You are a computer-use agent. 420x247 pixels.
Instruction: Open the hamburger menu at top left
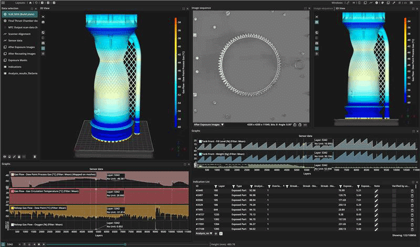pyautogui.click(x=4, y=3)
